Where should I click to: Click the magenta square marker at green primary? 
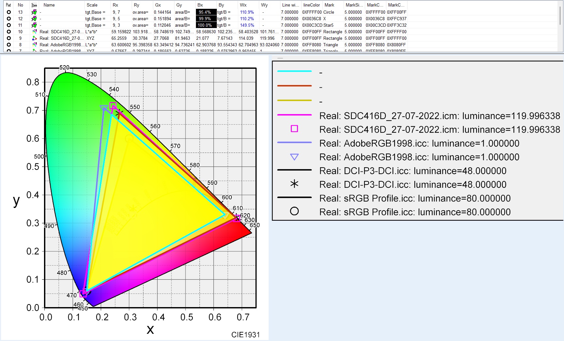pyautogui.click(x=113, y=106)
